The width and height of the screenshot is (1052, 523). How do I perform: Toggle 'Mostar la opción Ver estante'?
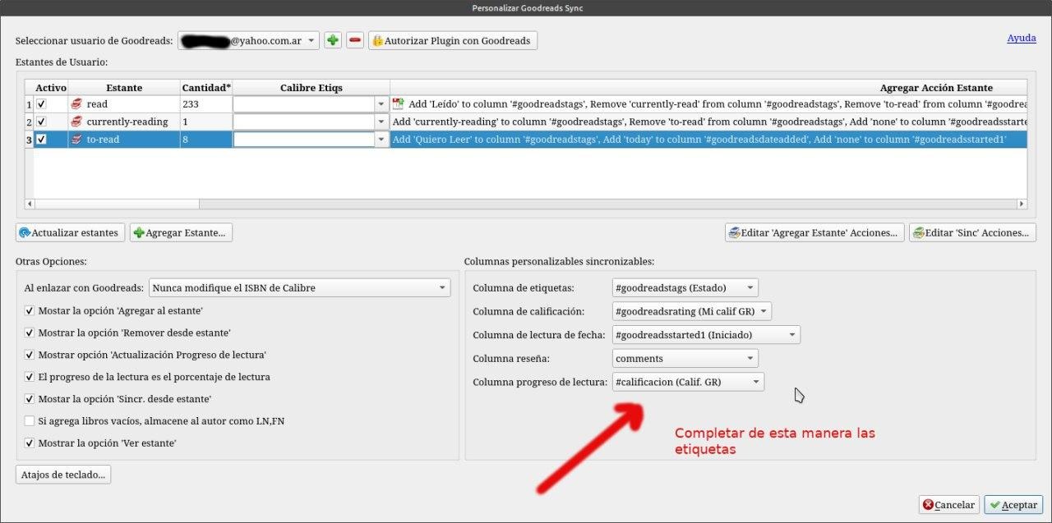point(30,443)
